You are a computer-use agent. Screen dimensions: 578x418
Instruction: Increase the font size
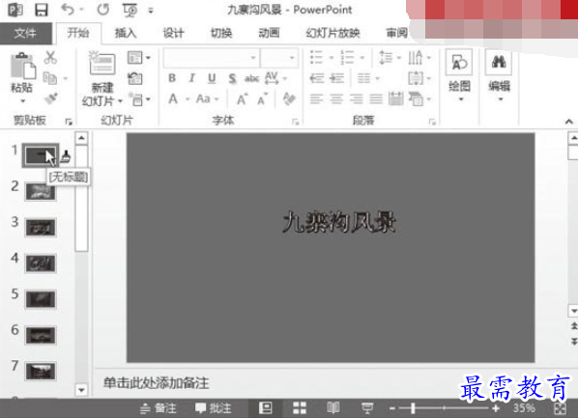click(x=242, y=99)
